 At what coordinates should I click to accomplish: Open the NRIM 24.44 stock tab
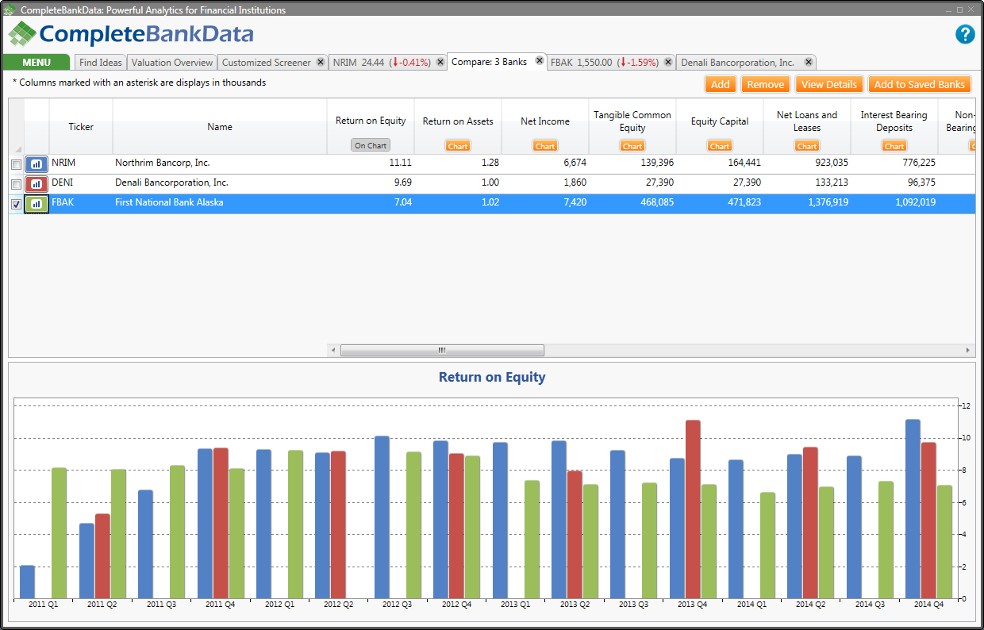(x=381, y=63)
